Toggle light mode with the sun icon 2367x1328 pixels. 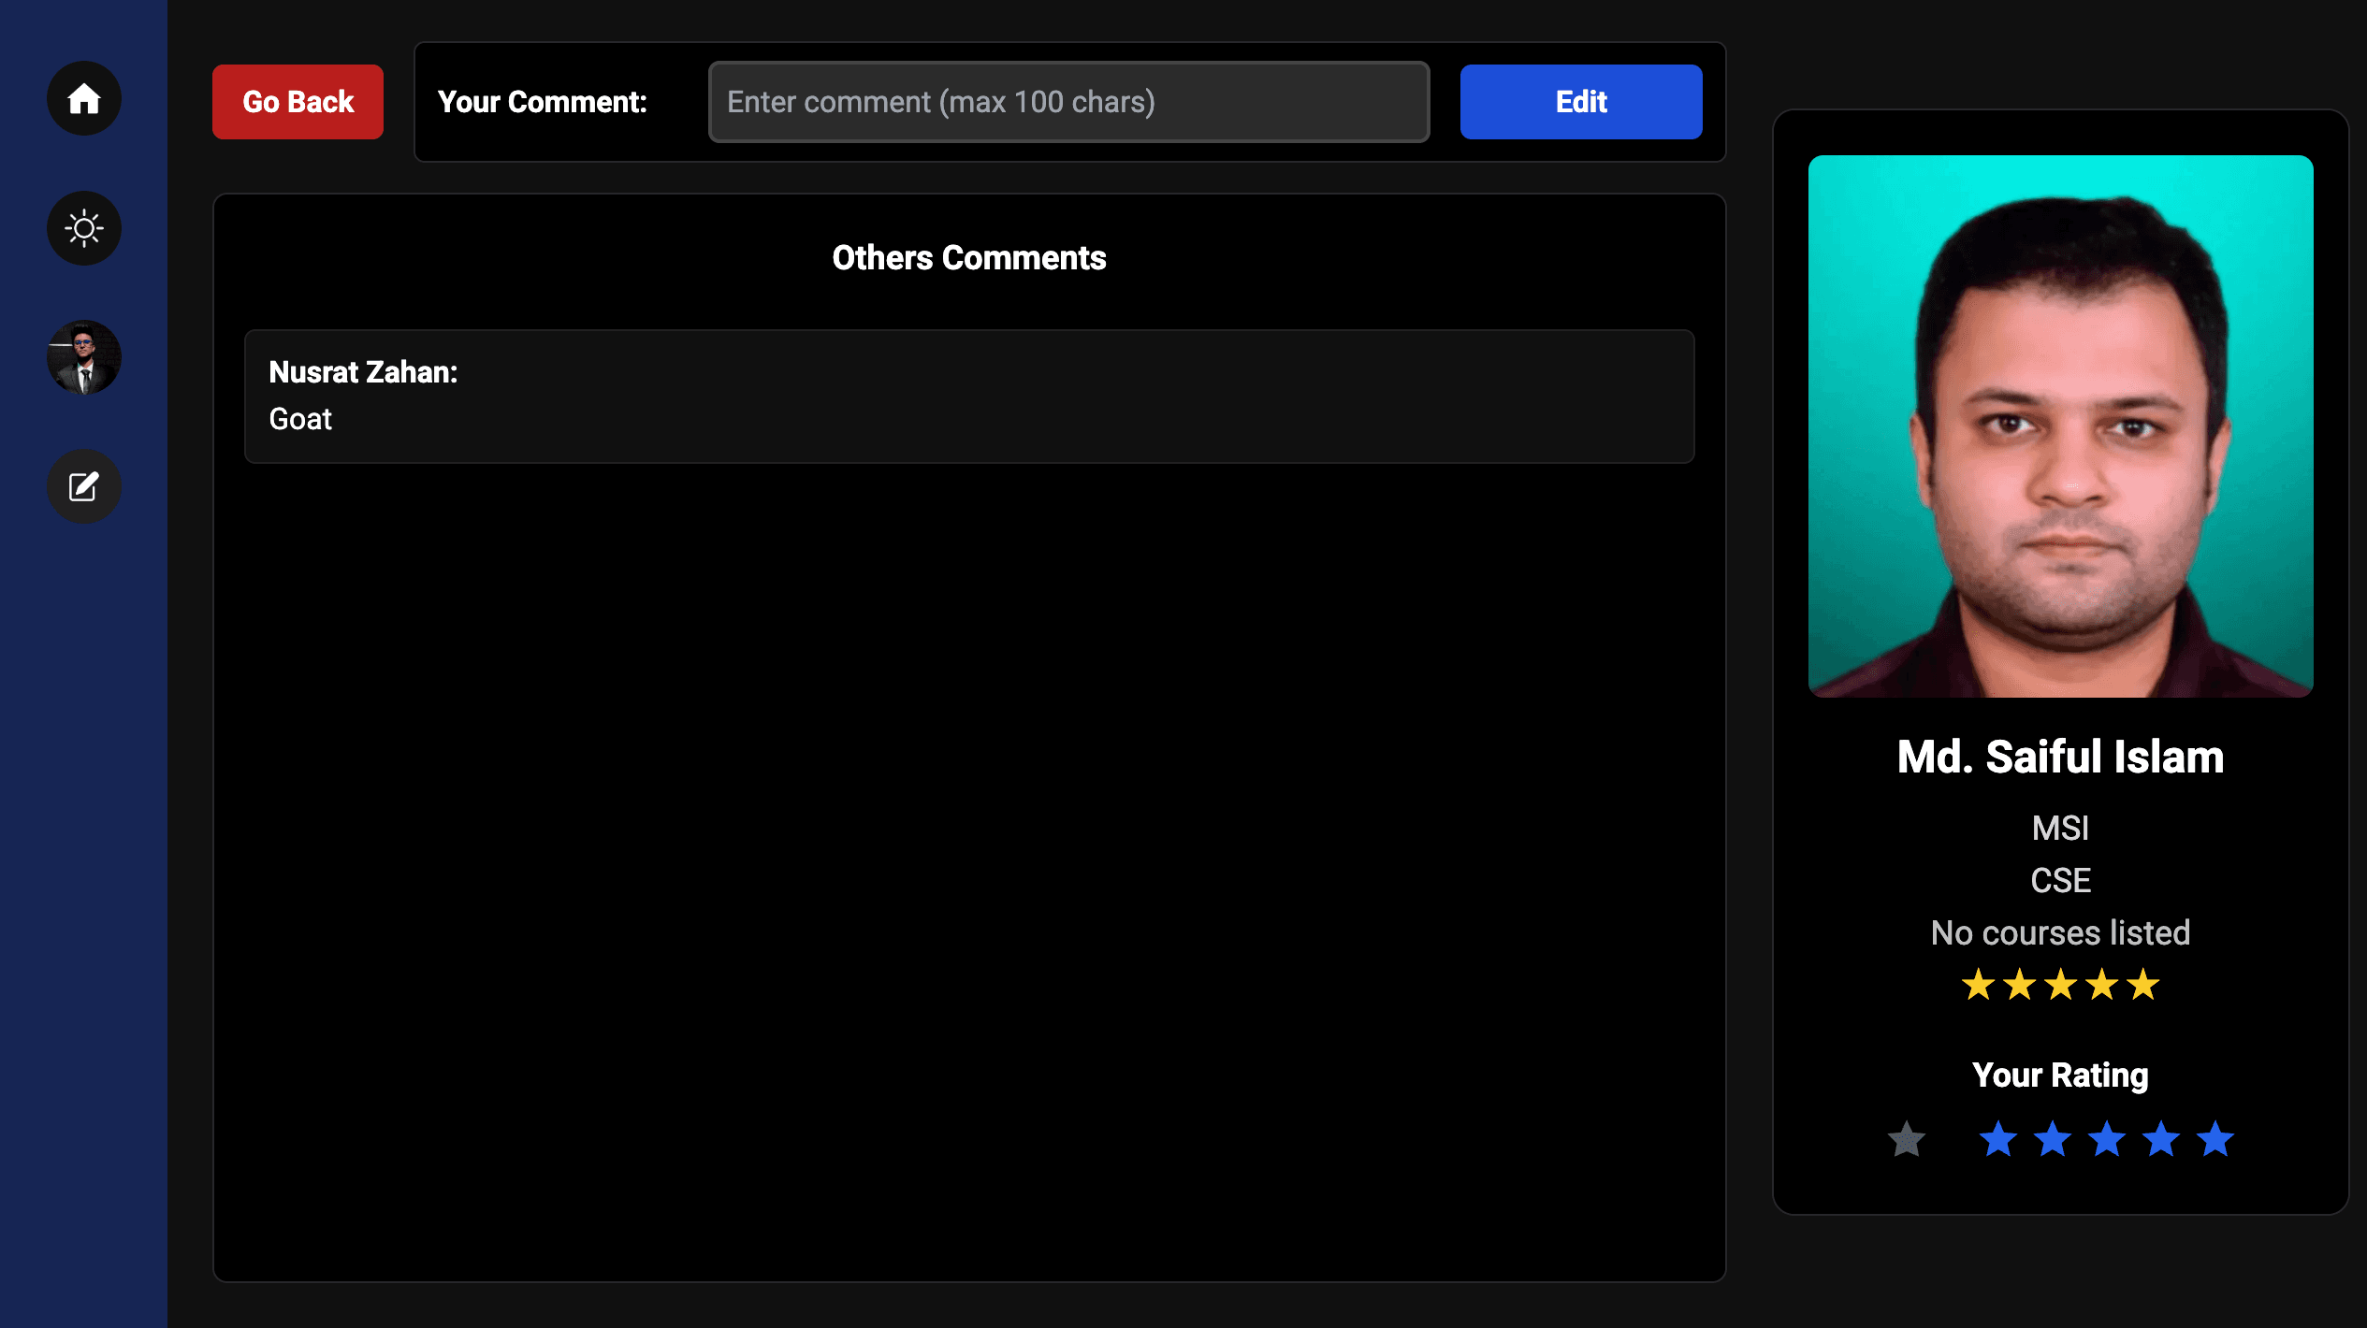click(83, 227)
